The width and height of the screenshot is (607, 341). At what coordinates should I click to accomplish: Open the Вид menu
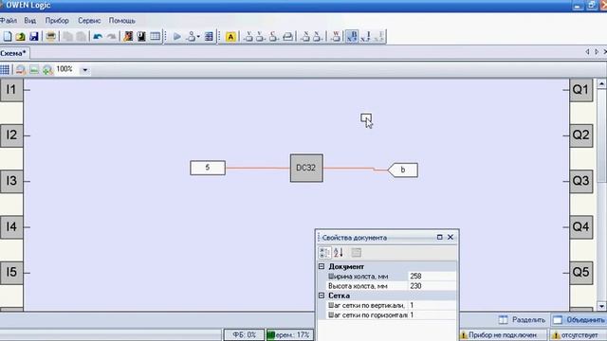(29, 21)
